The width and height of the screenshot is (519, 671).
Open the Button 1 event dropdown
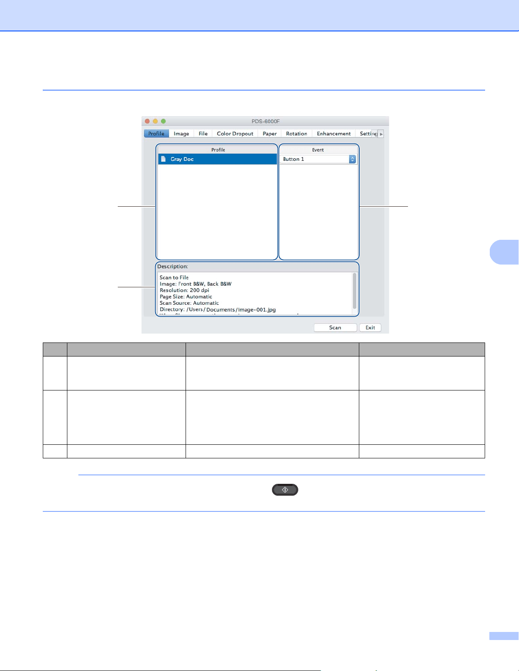[x=318, y=159]
